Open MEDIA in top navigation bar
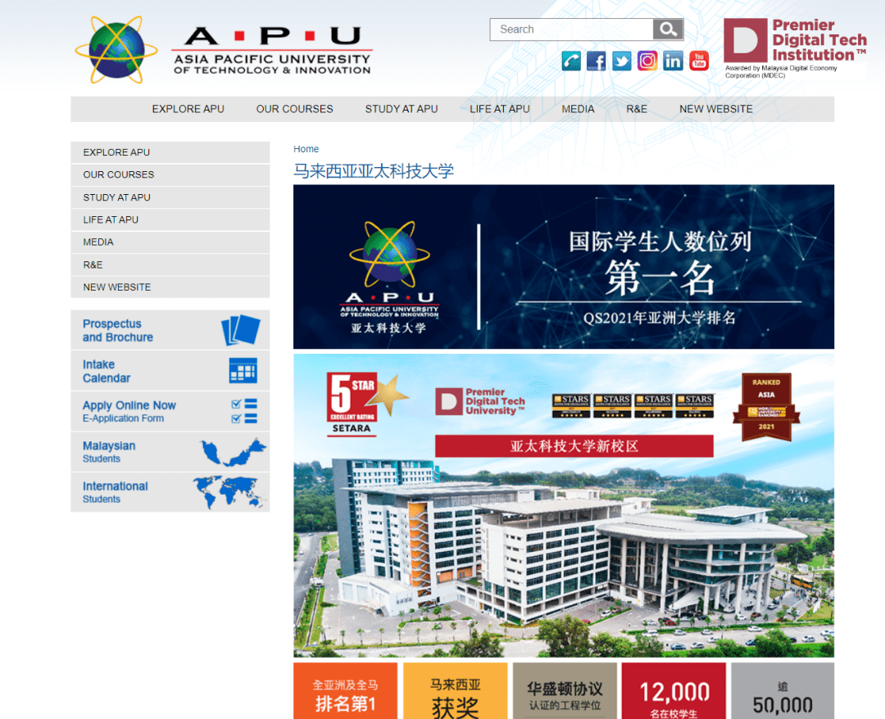Screen dimensions: 885x719 tap(578, 109)
